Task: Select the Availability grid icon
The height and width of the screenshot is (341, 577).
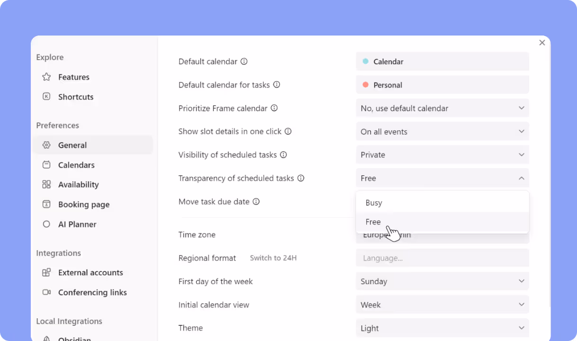Action: pyautogui.click(x=46, y=184)
